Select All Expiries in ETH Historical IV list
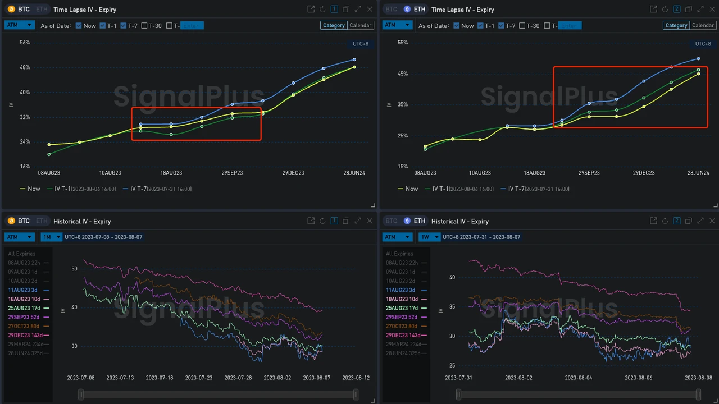This screenshot has height=404, width=719. point(400,254)
